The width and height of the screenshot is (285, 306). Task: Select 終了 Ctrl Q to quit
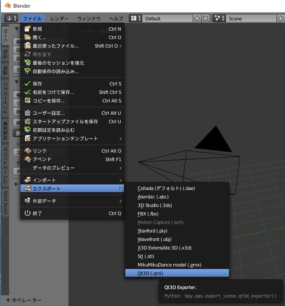72,213
